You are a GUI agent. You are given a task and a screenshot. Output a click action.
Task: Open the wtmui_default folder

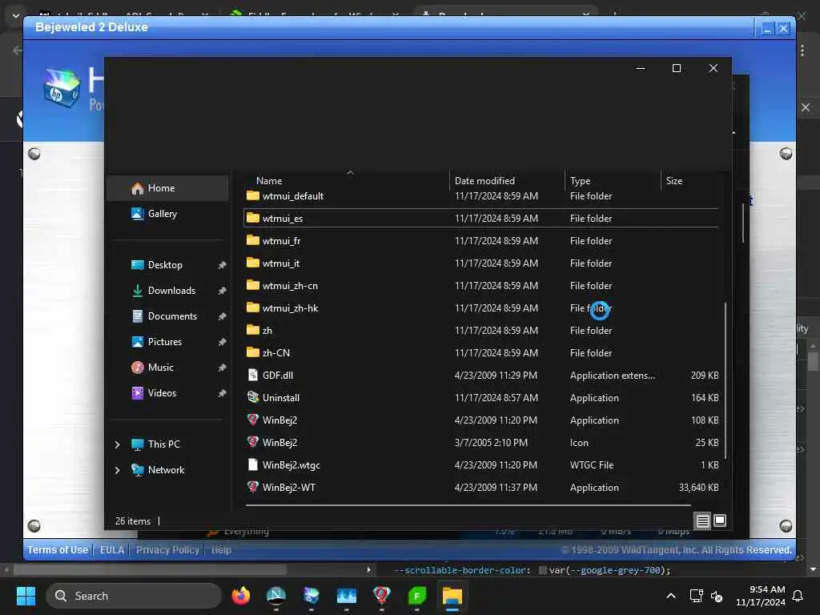coord(292,196)
